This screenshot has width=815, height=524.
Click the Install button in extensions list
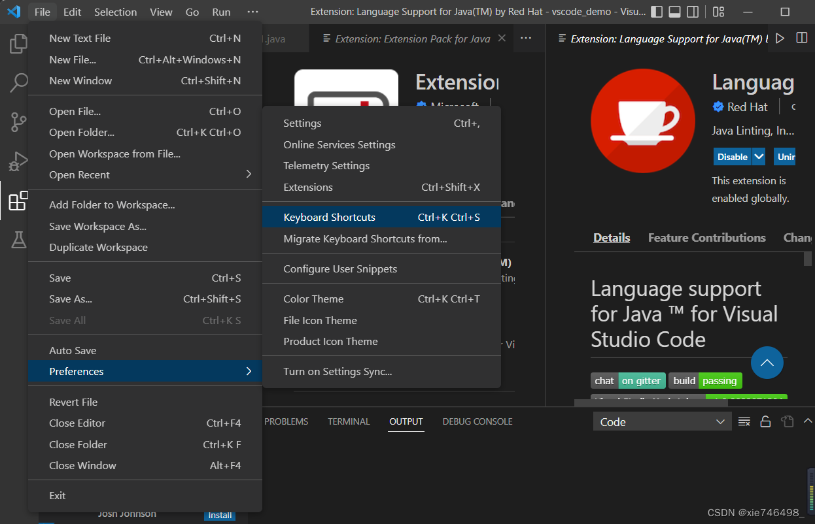point(220,516)
